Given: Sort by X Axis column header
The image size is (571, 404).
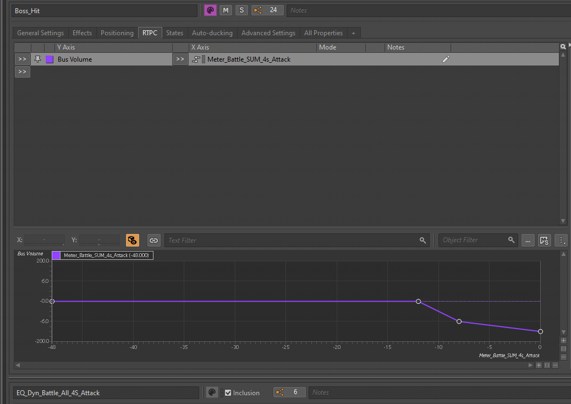Looking at the screenshot, I should click(253, 47).
